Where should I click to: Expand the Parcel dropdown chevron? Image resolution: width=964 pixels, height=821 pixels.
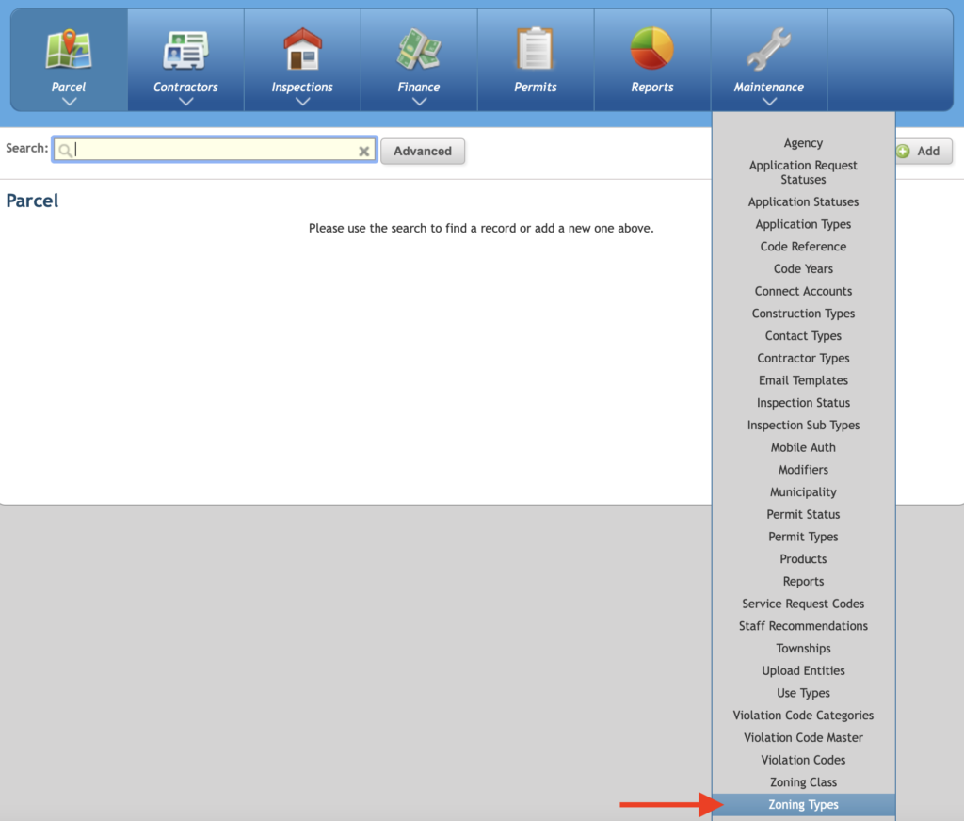point(69,102)
